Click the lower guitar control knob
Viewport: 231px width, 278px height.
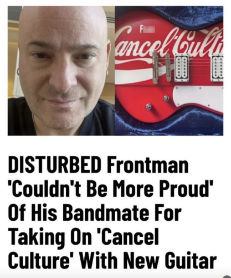[148, 107]
